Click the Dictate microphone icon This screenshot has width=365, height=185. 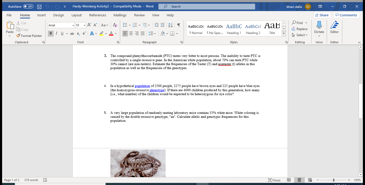point(319,25)
